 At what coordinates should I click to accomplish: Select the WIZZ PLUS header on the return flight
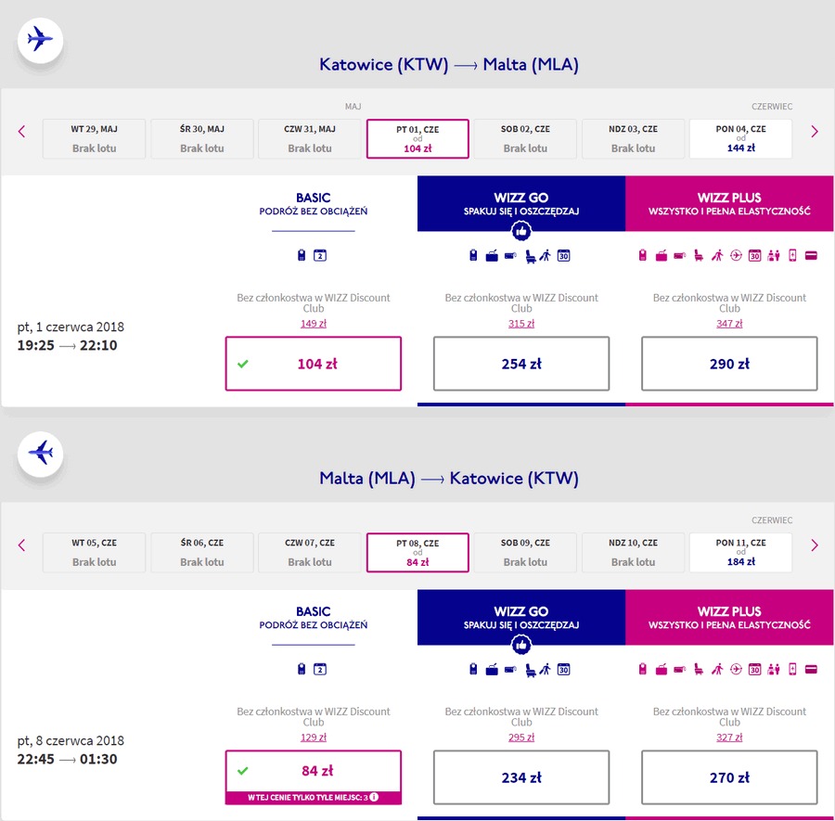pos(729,617)
